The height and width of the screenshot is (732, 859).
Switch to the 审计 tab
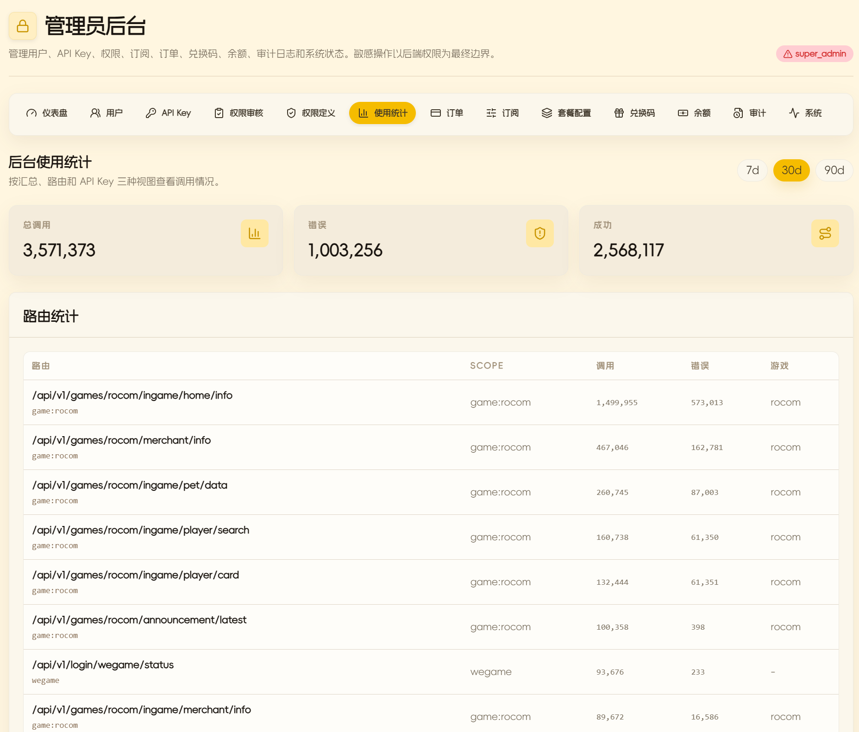tap(750, 113)
